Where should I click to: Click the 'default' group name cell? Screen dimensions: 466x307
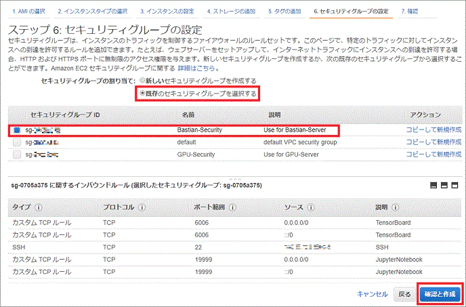pos(186,142)
